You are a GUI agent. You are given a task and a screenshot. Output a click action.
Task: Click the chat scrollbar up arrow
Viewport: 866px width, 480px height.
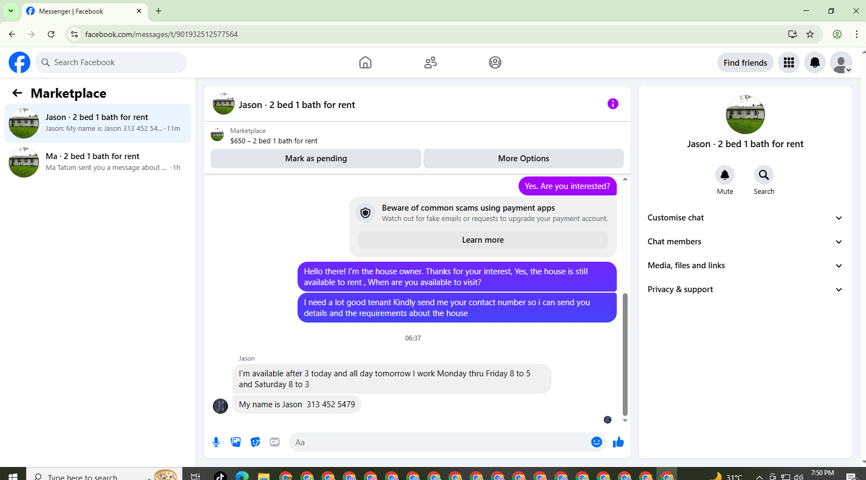(x=625, y=179)
